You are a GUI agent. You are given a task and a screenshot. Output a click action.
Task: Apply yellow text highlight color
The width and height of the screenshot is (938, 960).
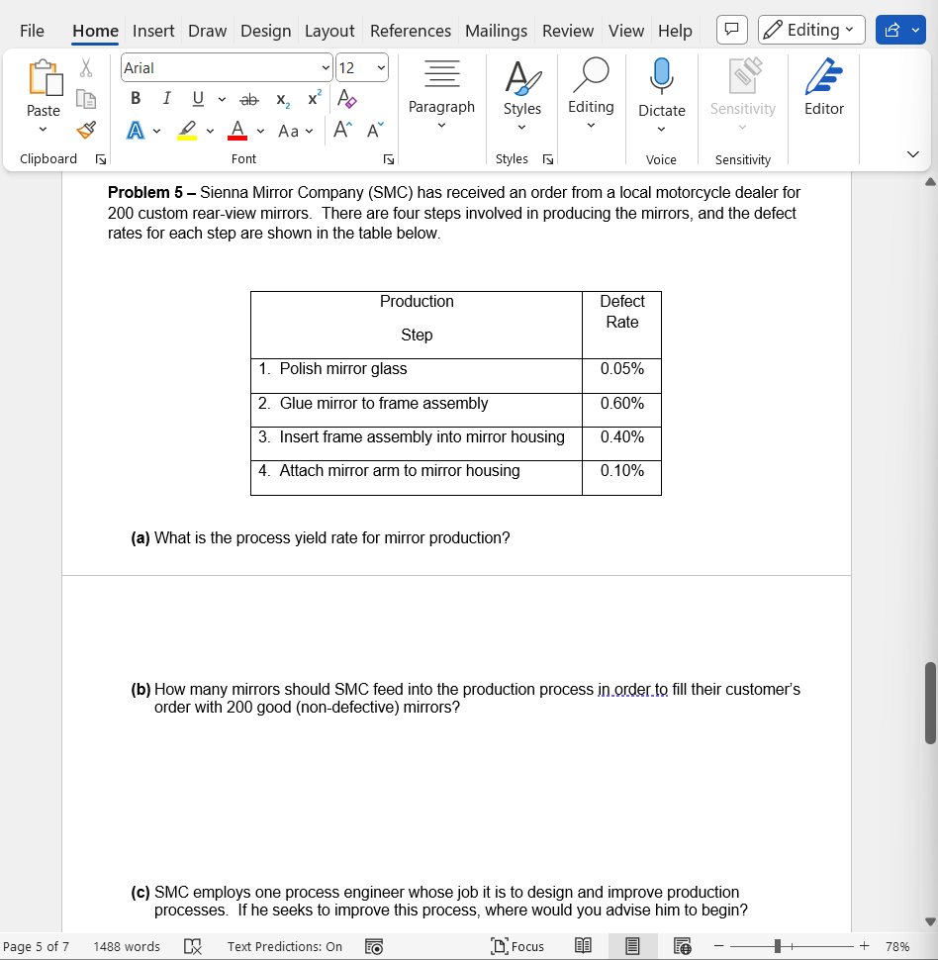(x=187, y=131)
